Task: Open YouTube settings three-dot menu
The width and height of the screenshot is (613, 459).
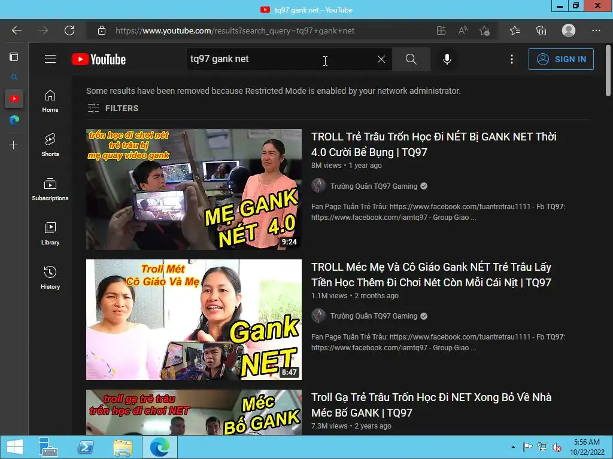Action: pos(512,59)
